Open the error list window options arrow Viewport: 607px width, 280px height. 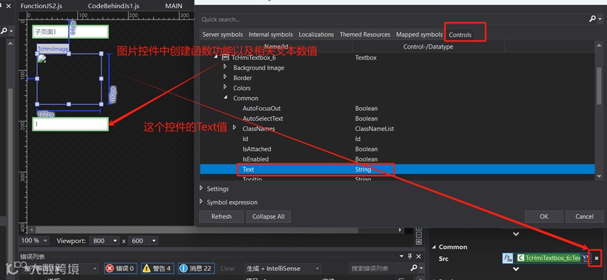tap(401, 257)
